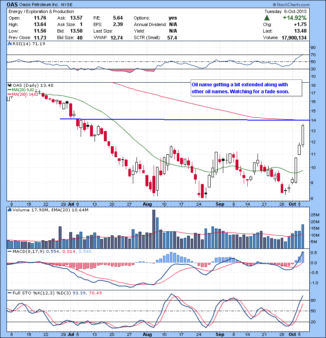Viewport: 326px width, 338px height.
Task: Click the green up-triangle price change icon
Action: coord(267,18)
